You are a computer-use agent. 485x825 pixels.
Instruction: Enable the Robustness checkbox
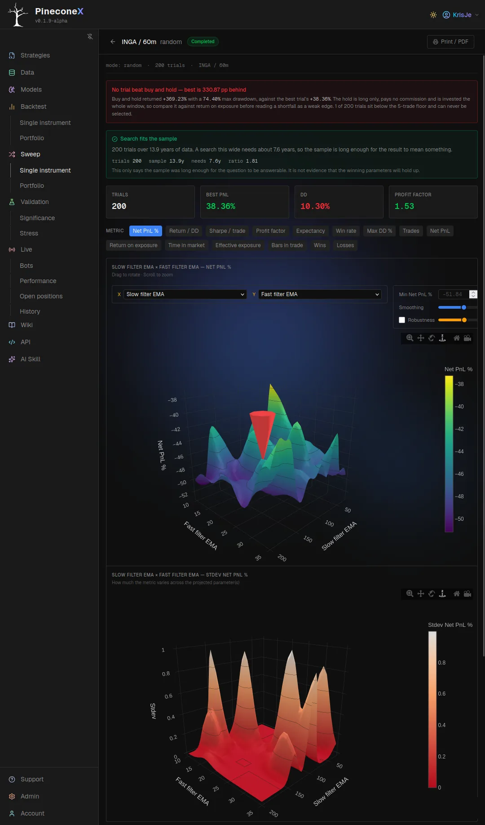coord(402,320)
